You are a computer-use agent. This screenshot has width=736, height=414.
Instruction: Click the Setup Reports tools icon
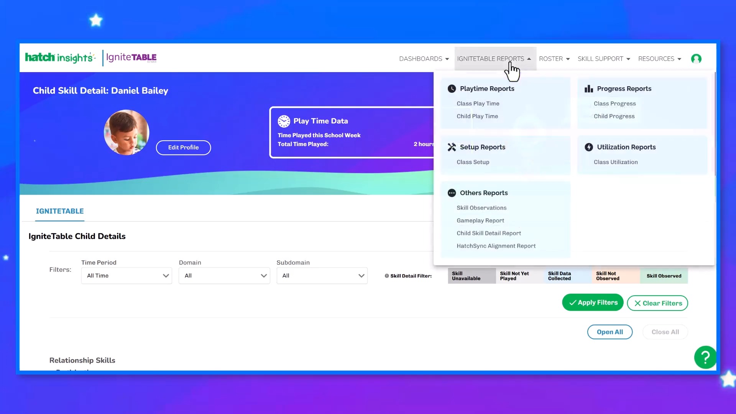[452, 147]
